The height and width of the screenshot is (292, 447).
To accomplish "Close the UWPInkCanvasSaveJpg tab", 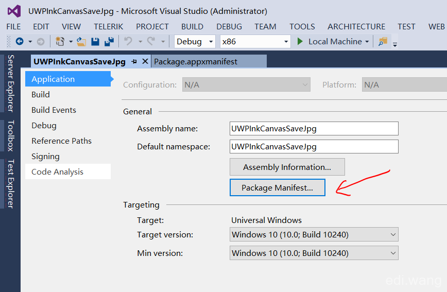I will pyautogui.click(x=145, y=61).
